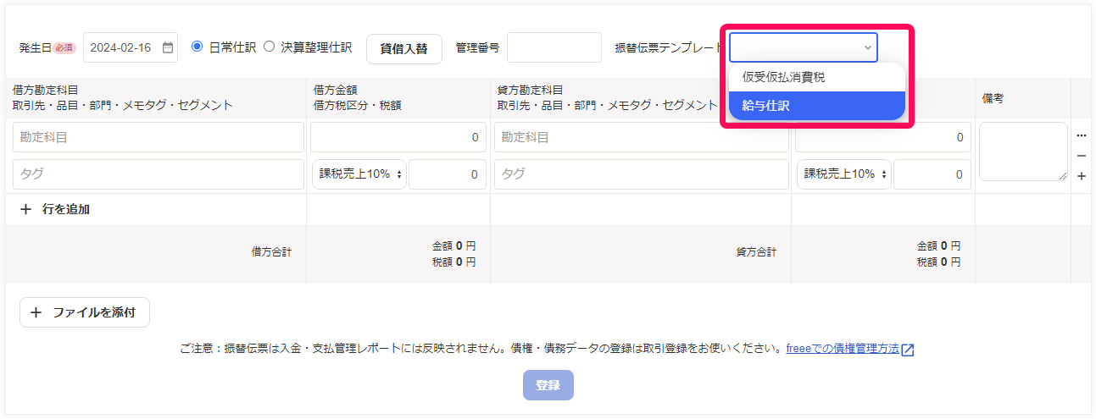Click the credit 勘定科目 input field

[642, 137]
